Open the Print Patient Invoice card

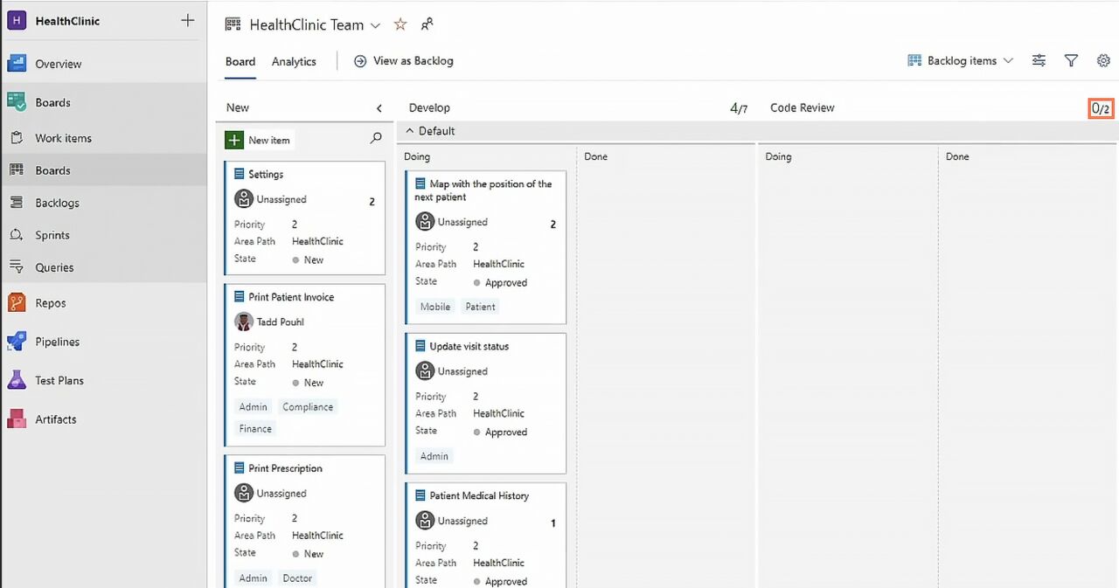pos(291,297)
